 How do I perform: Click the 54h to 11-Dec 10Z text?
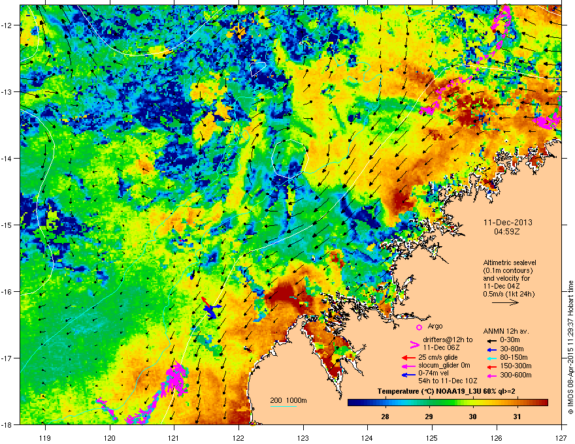click(x=448, y=381)
